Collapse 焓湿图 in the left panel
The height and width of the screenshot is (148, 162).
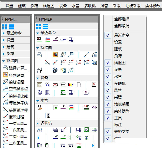(x=3, y=61)
